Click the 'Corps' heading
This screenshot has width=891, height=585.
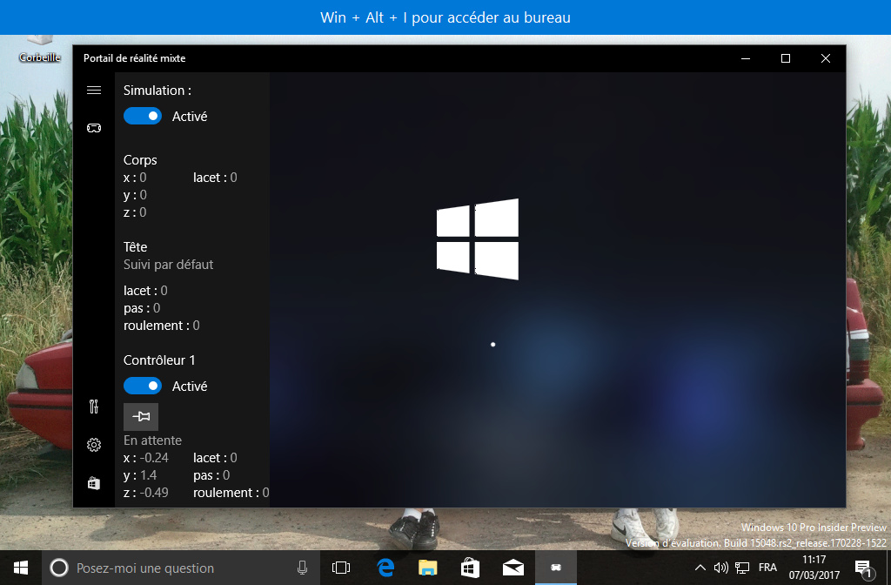click(140, 160)
